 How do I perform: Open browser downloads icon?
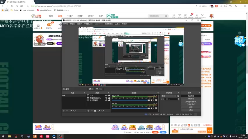(x=221, y=6)
